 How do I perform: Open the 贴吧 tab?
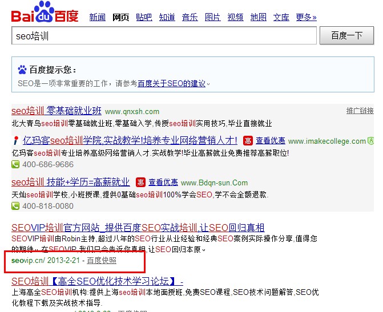[144, 17]
